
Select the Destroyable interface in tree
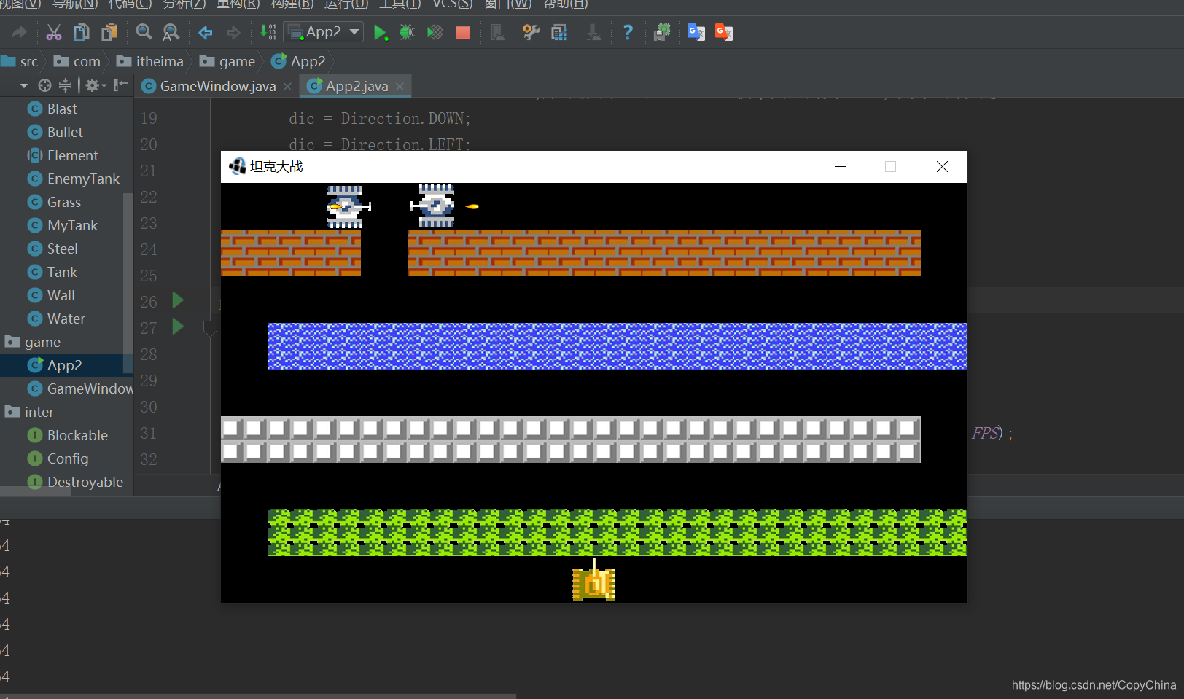coord(85,482)
